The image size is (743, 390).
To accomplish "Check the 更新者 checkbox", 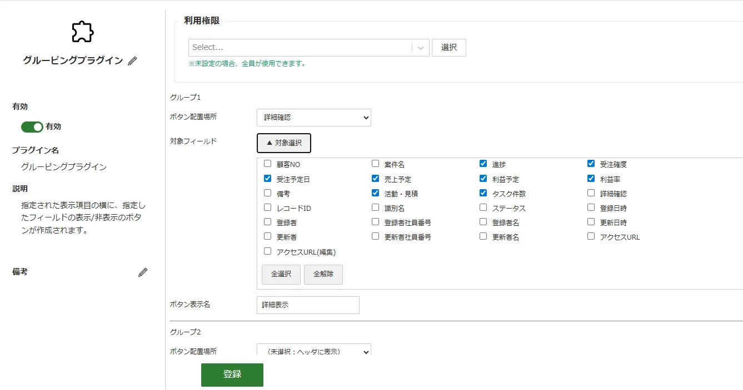I will click(267, 236).
